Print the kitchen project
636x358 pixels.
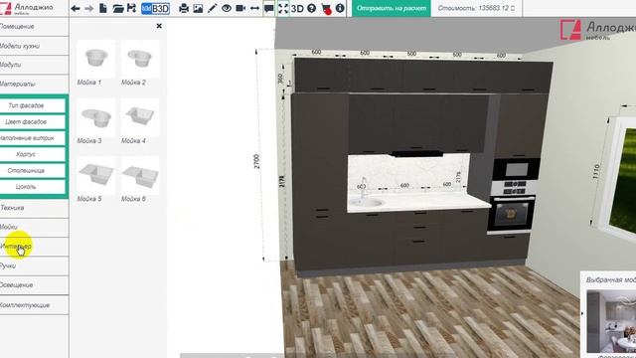pyautogui.click(x=183, y=8)
